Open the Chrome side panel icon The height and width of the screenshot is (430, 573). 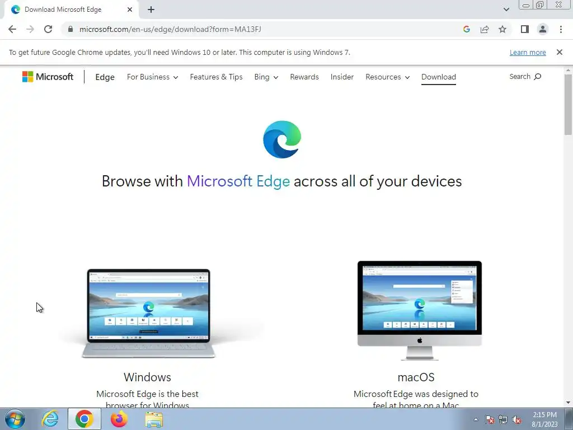coord(525,29)
